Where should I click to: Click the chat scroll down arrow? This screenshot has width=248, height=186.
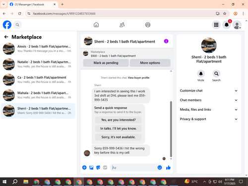(171, 159)
